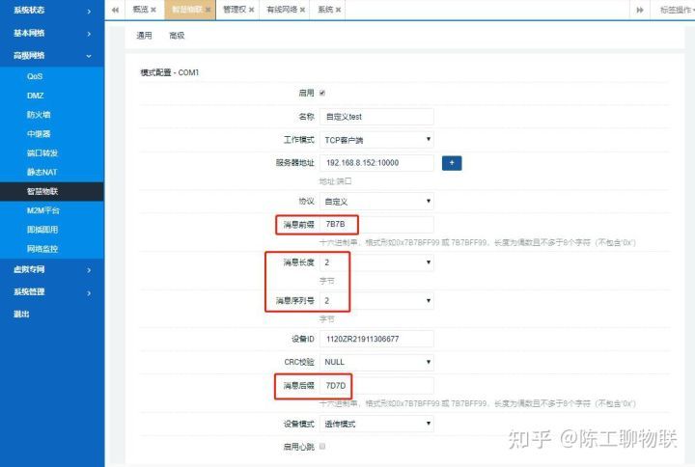This screenshot has height=467, width=695.
Task: Click the 消息后缀 input with 7D7D
Action: click(x=376, y=386)
